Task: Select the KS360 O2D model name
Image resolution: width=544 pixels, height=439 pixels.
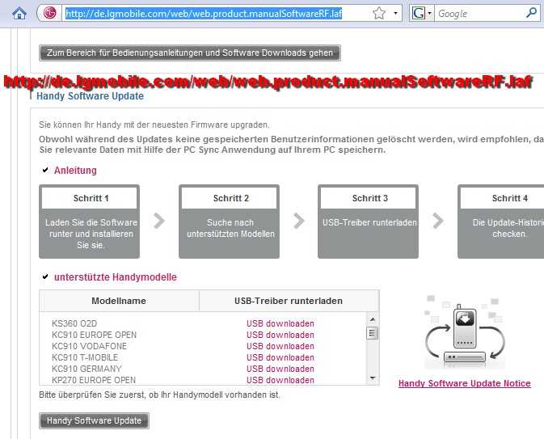Action: click(74, 323)
